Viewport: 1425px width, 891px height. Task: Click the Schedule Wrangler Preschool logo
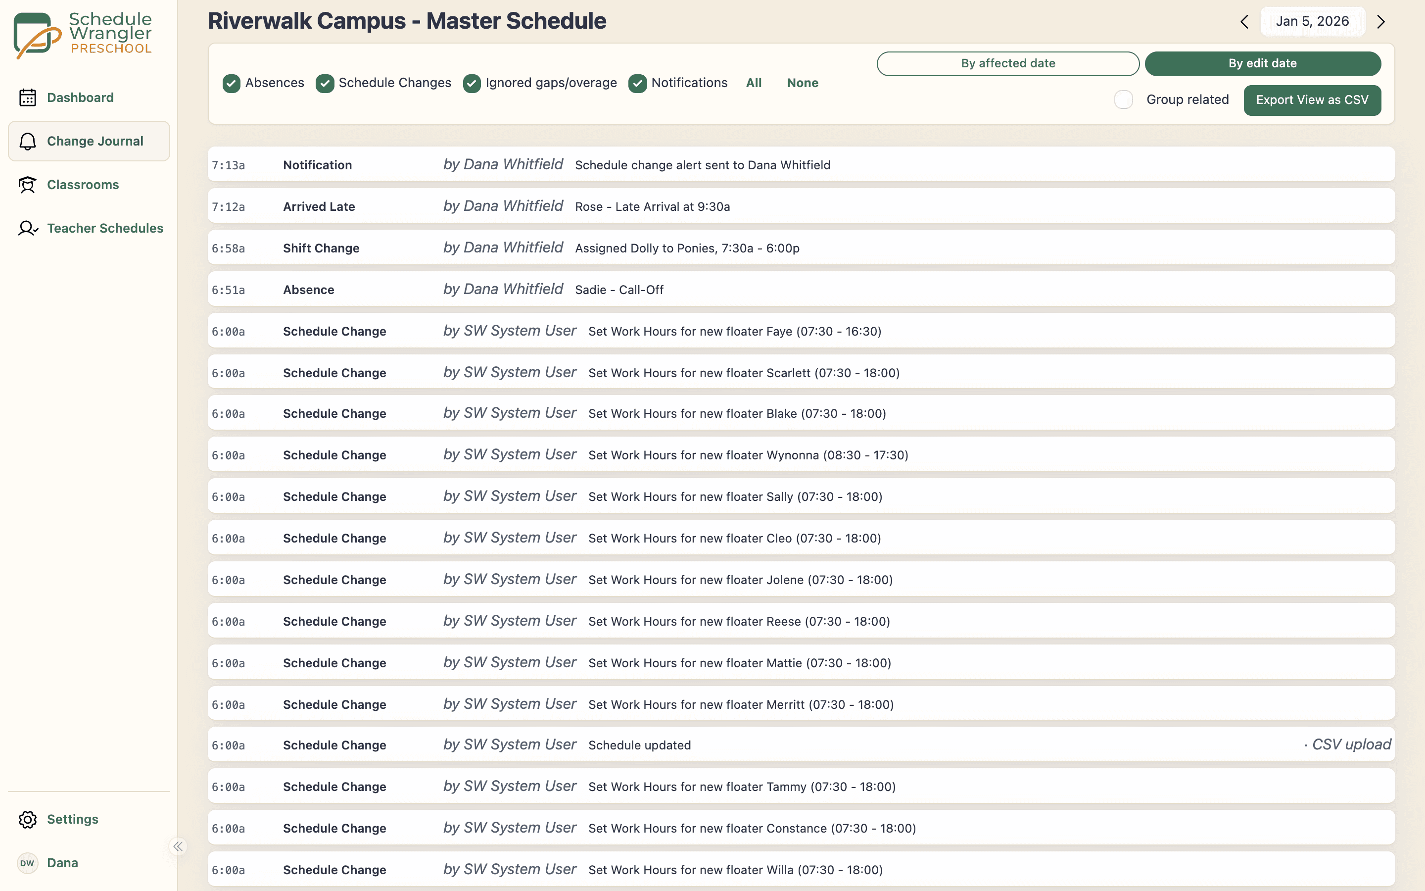click(x=83, y=35)
